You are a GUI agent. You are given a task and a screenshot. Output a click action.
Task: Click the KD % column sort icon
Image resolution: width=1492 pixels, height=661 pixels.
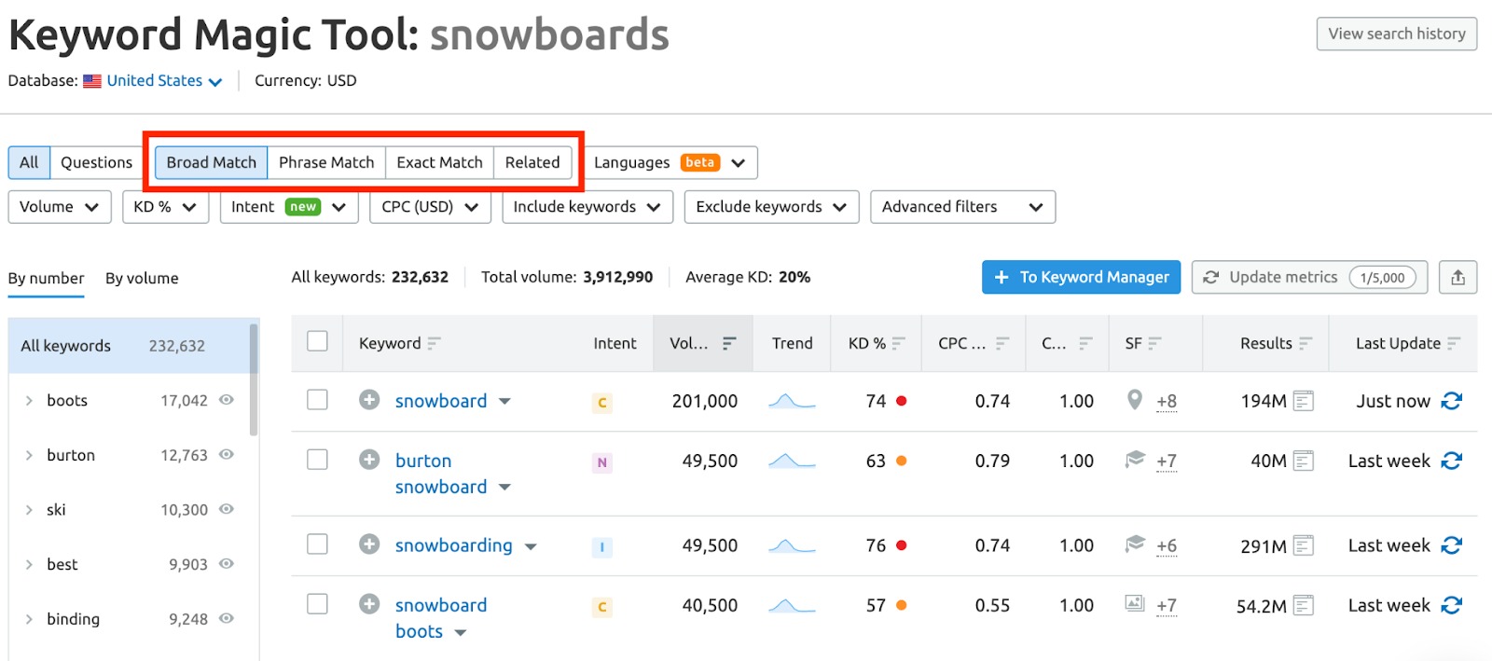coord(898,343)
